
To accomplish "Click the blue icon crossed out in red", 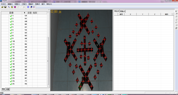I will click(x=15, y=7).
